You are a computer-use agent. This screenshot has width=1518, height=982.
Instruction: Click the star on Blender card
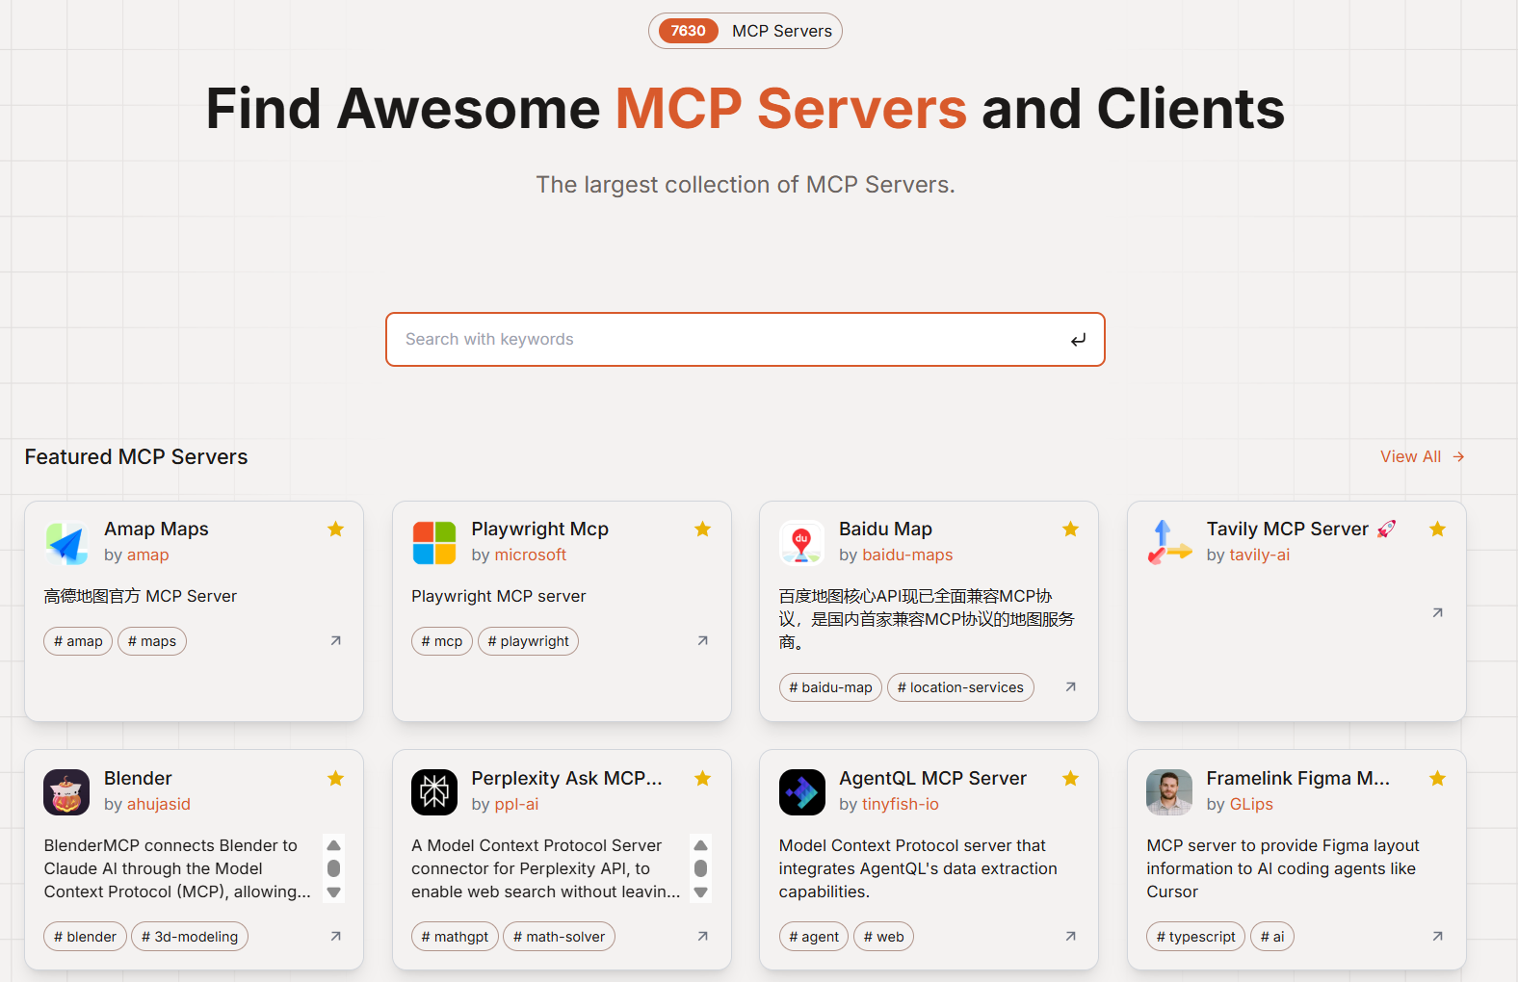coord(335,778)
